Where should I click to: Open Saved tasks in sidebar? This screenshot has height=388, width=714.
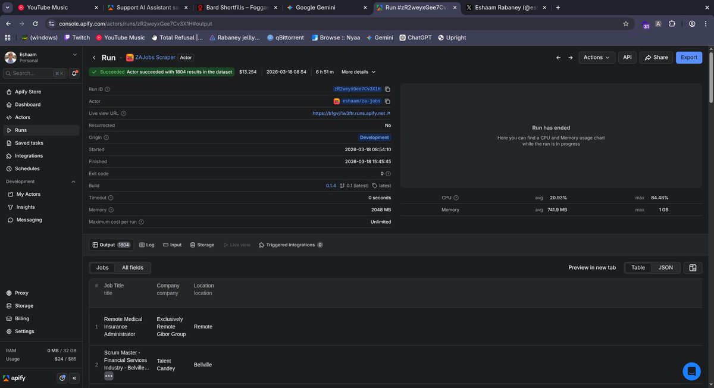41,143
